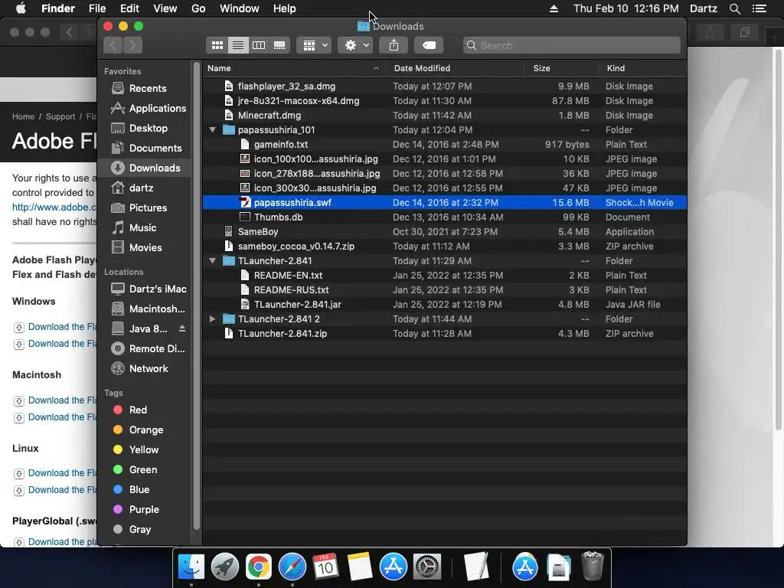This screenshot has height=588, width=784.
Task: Select the Thumbs.db file
Action: coord(445,217)
